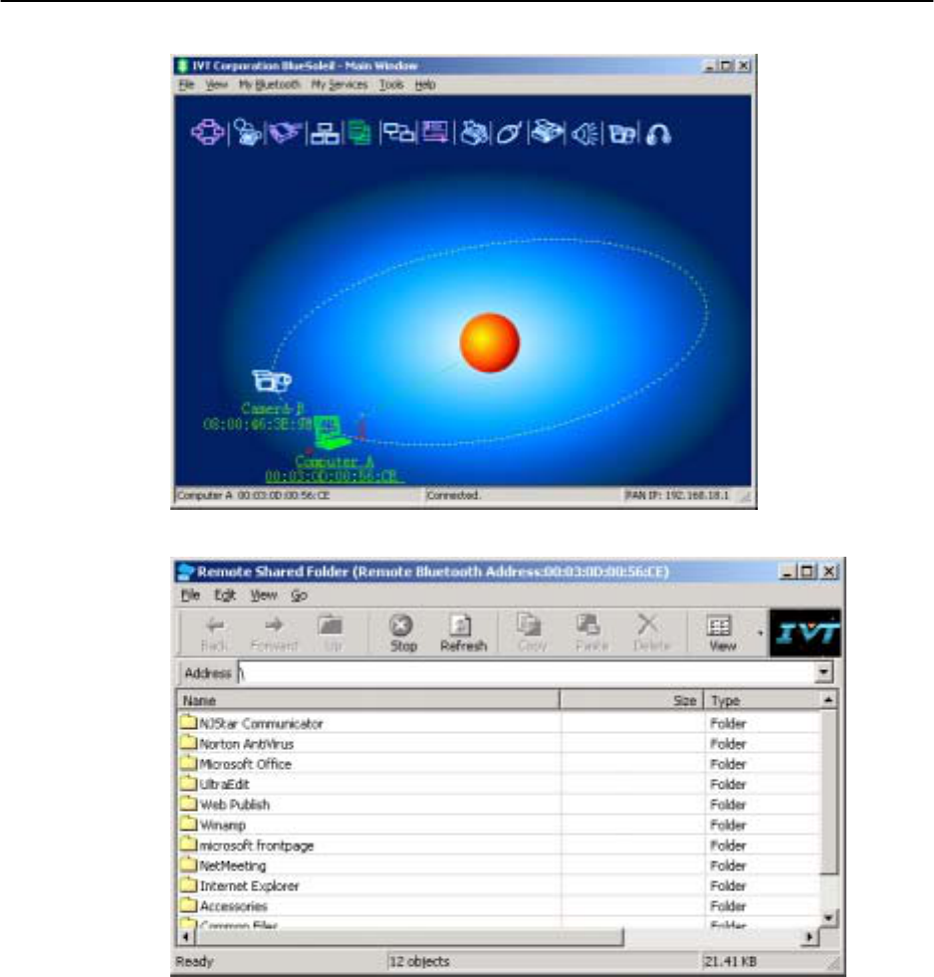Expand the Address bar dropdown
934x977 pixels.
point(823,672)
